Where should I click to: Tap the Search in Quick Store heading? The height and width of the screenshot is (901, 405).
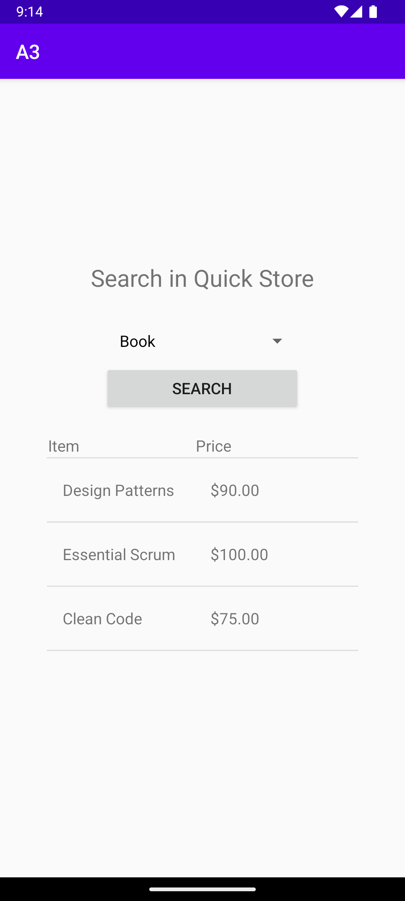(x=202, y=279)
